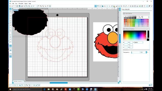Viewport: 162px width, 91px height.
Task: Click the Silhouette Studio taskbar icon
Action: (95, 89)
